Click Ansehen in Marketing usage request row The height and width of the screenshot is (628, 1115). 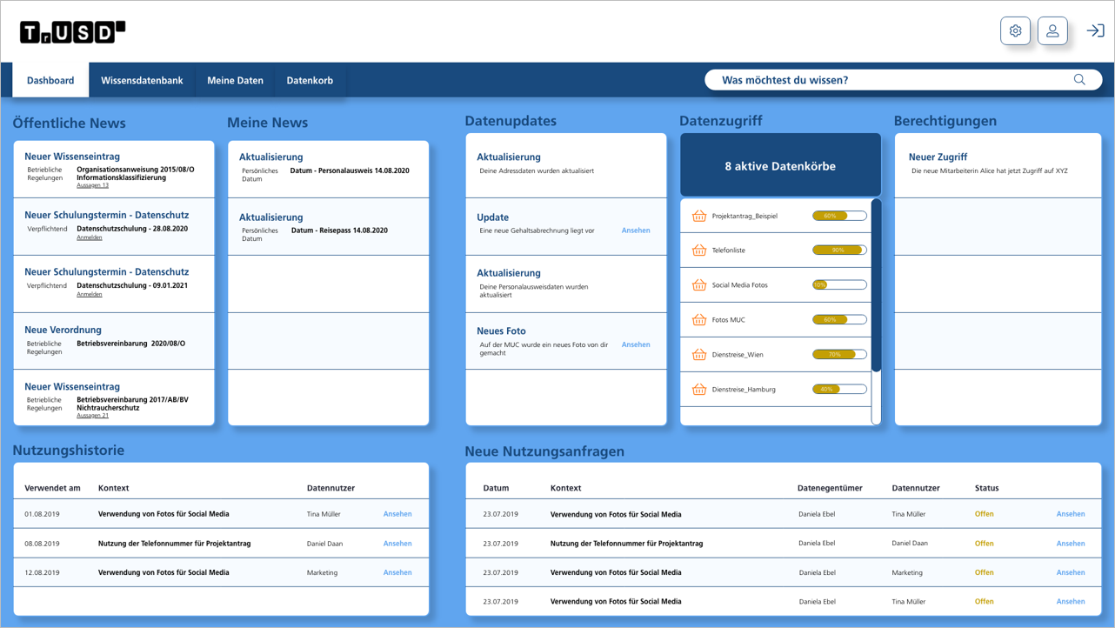[1071, 572]
